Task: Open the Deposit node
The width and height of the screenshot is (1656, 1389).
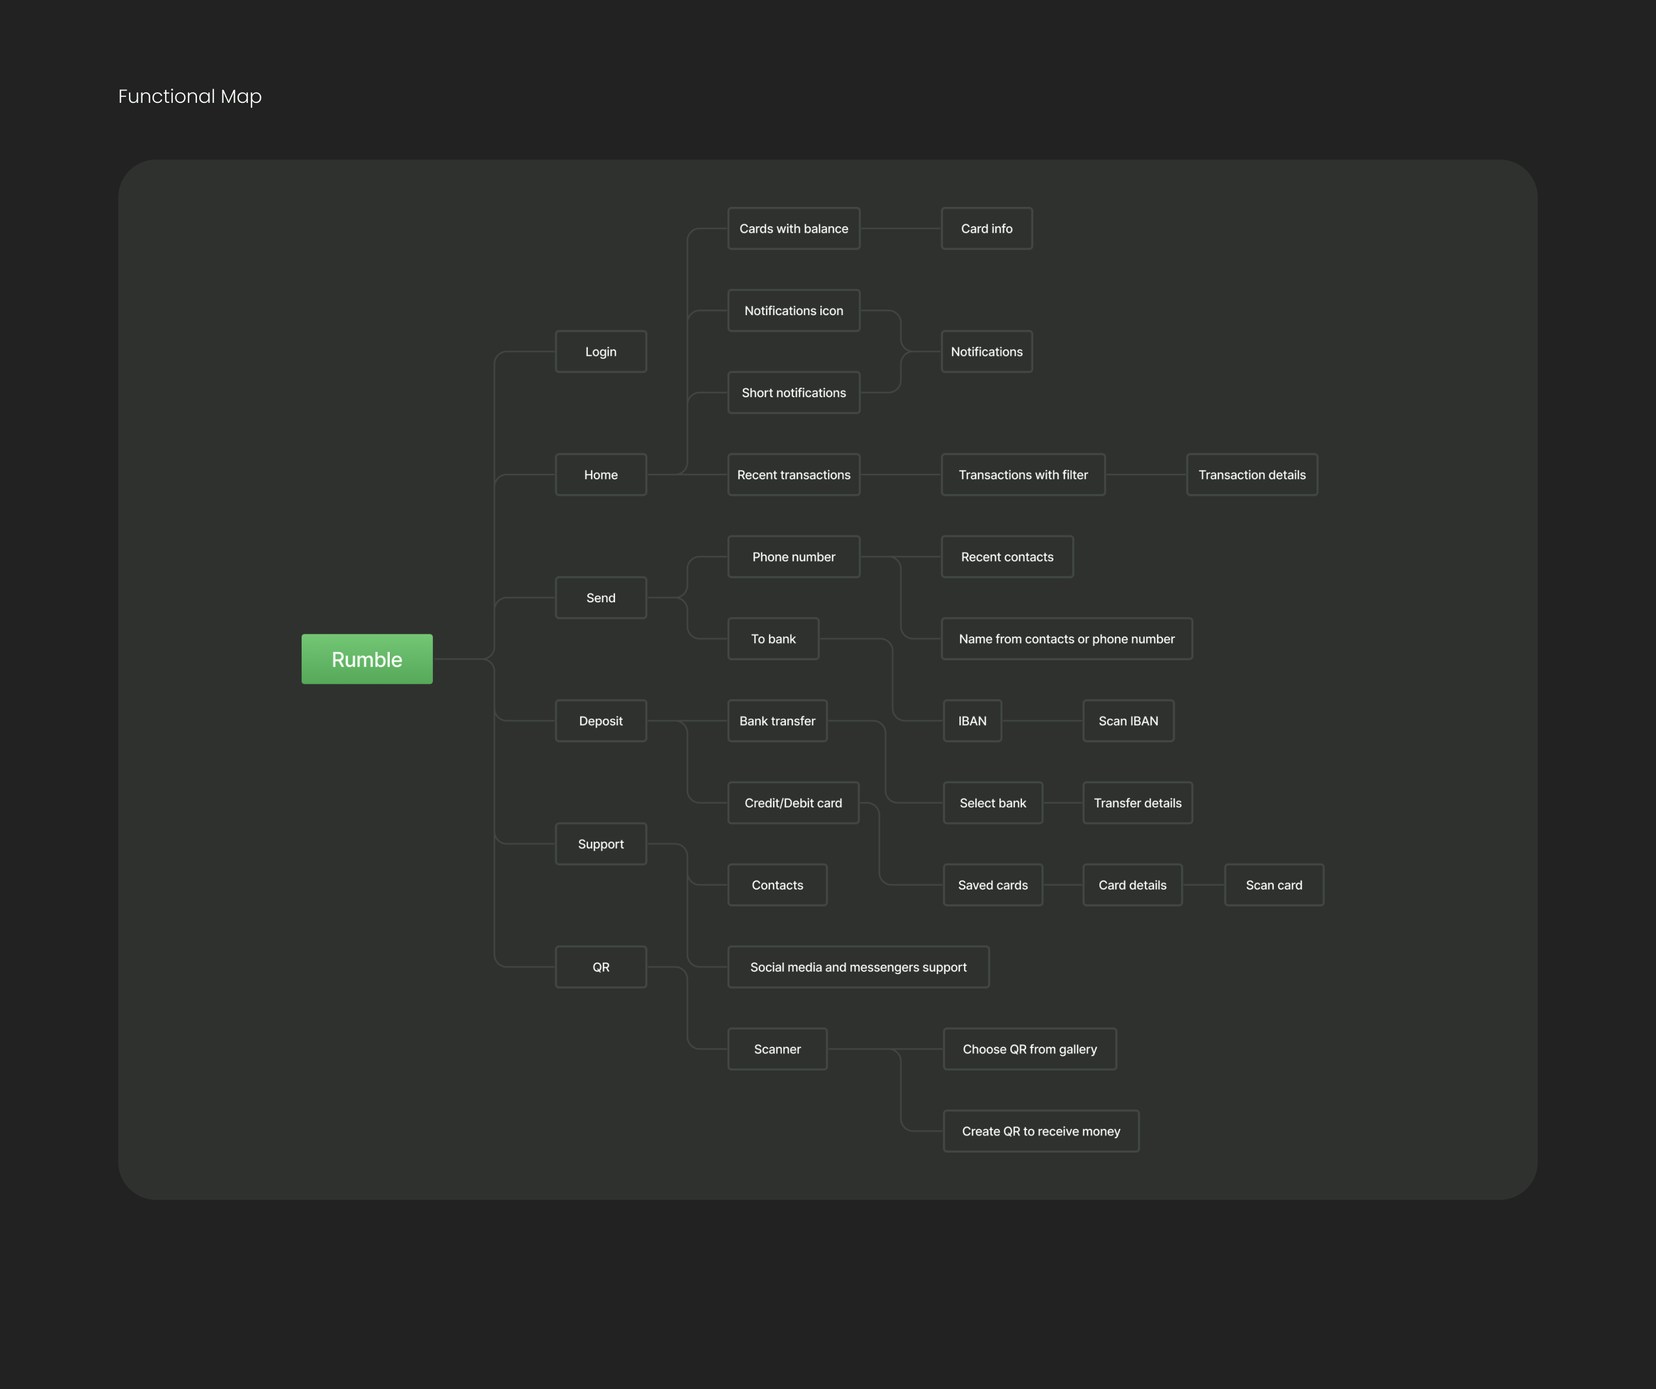Action: click(600, 721)
